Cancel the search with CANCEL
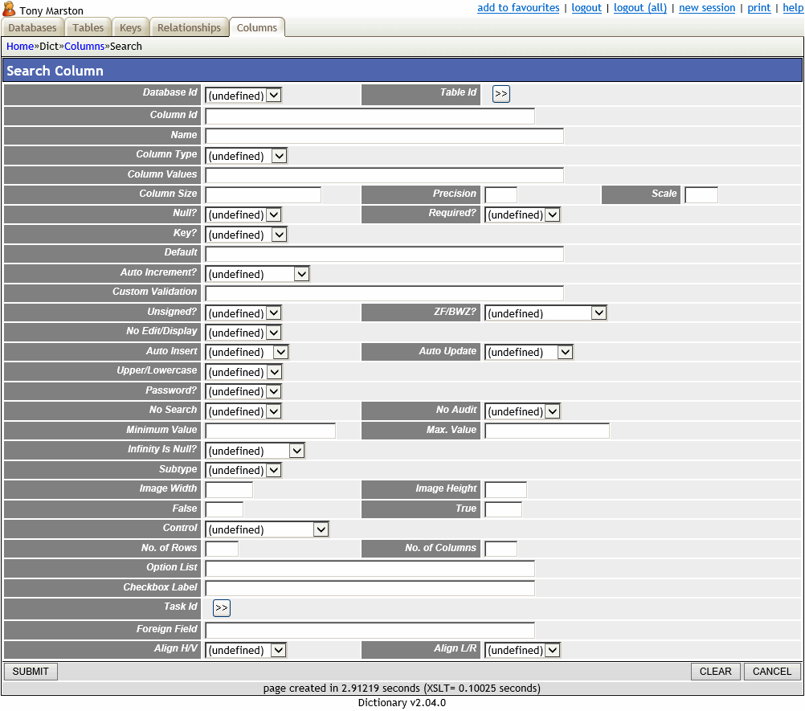This screenshot has height=711, width=805. tap(770, 671)
